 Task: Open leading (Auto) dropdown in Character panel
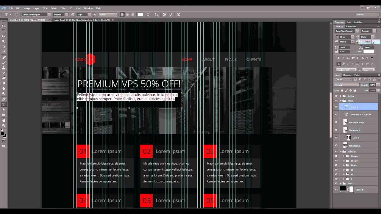(373, 37)
